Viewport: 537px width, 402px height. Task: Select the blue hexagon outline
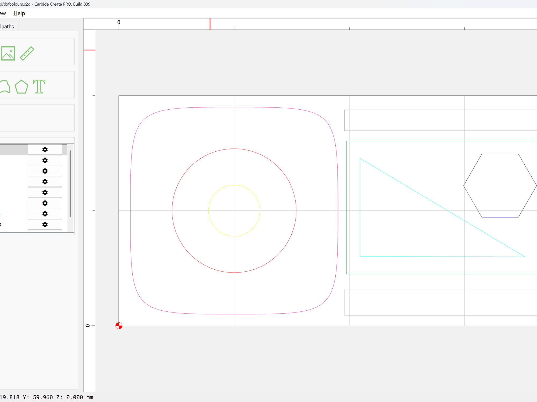500,154
